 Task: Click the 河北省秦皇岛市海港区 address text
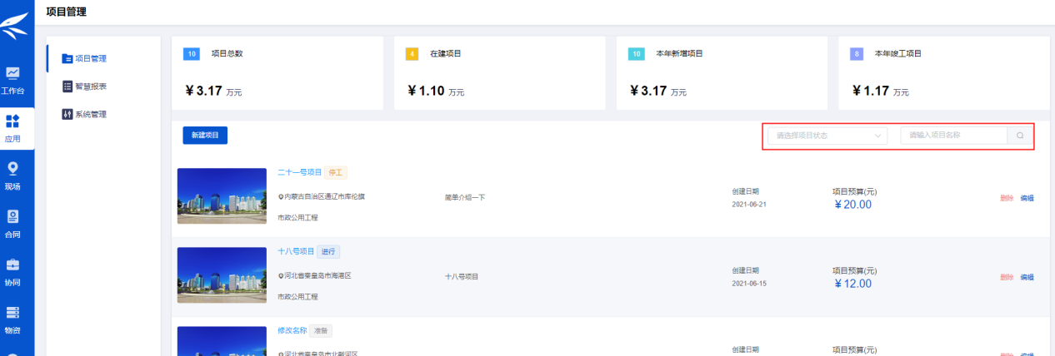pos(318,275)
